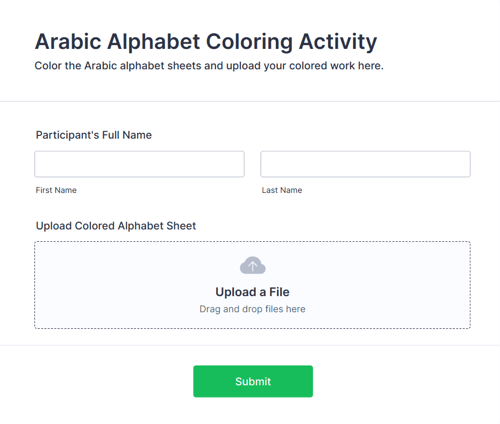This screenshot has width=500, height=424.
Task: Click the form title 'Arabic Alphabet Coloring Activity'
Action: coord(206,41)
